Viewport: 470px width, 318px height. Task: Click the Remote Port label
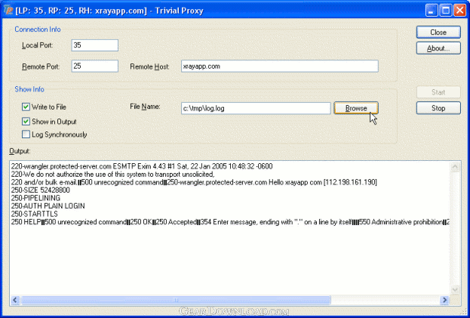pyautogui.click(x=41, y=66)
